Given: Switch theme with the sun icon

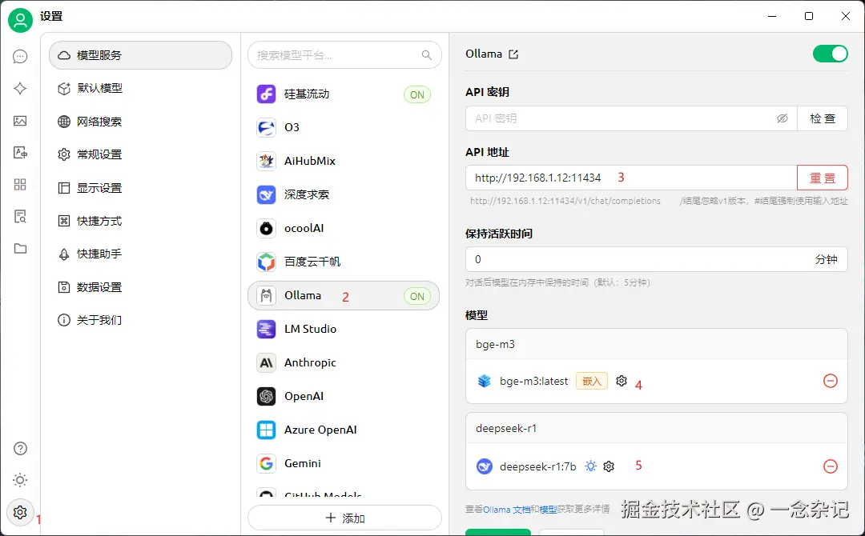Looking at the screenshot, I should (20, 480).
